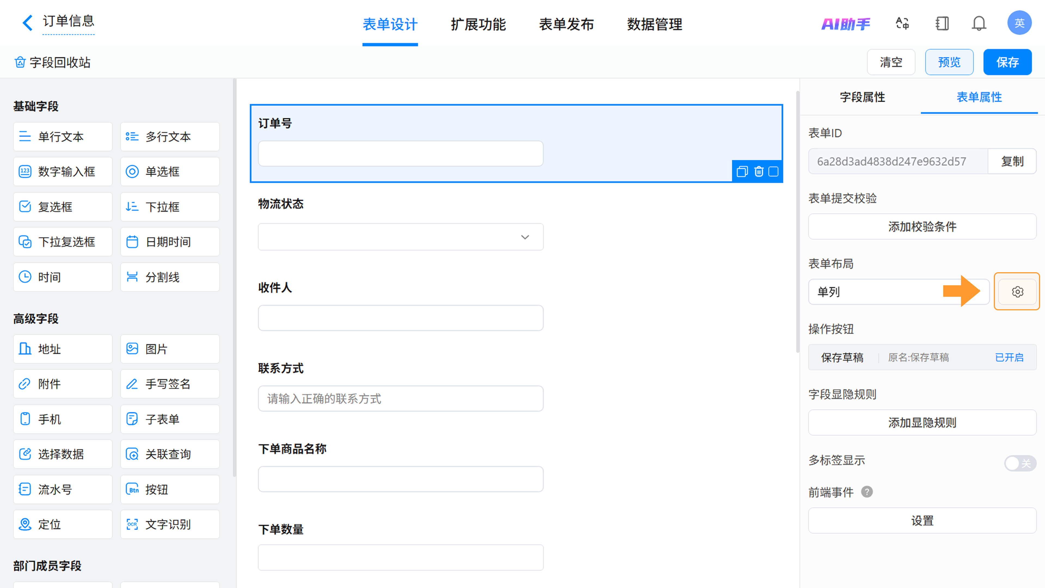Click 添加校验条件 button
This screenshot has width=1045, height=588.
(x=922, y=226)
